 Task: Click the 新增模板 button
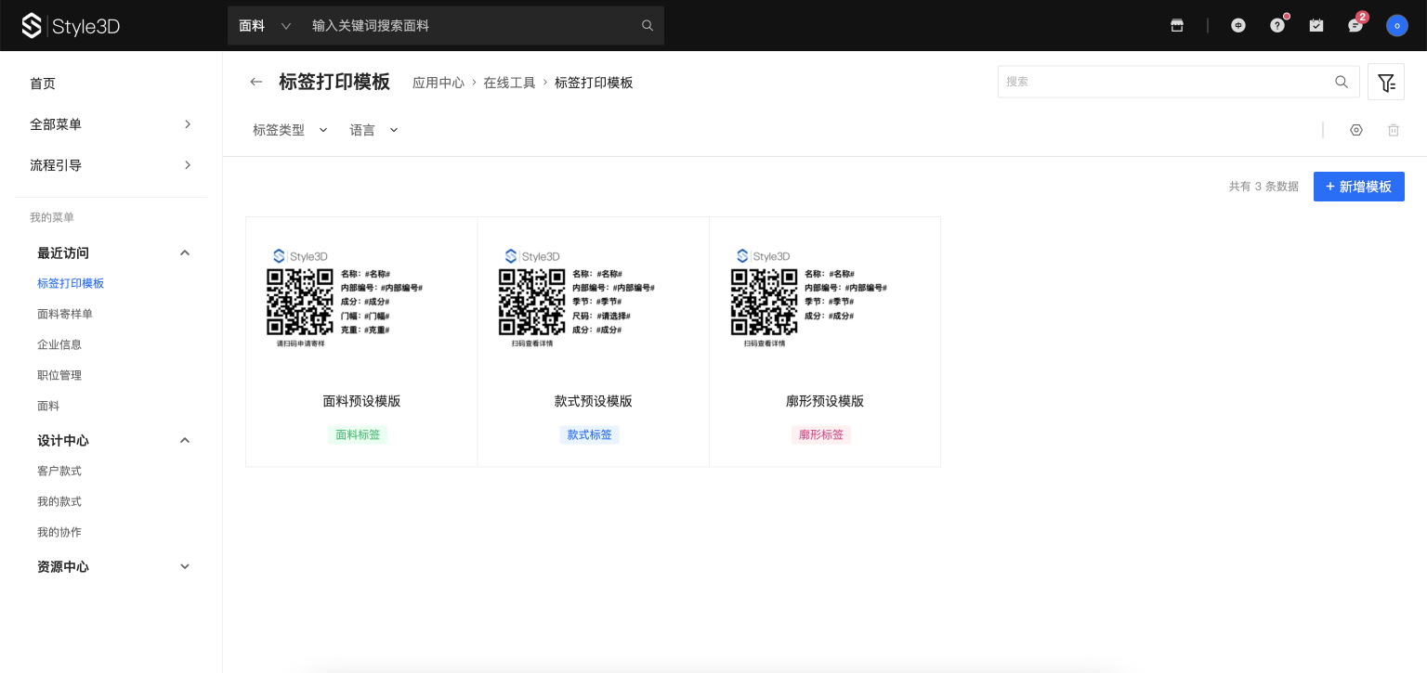click(x=1358, y=187)
